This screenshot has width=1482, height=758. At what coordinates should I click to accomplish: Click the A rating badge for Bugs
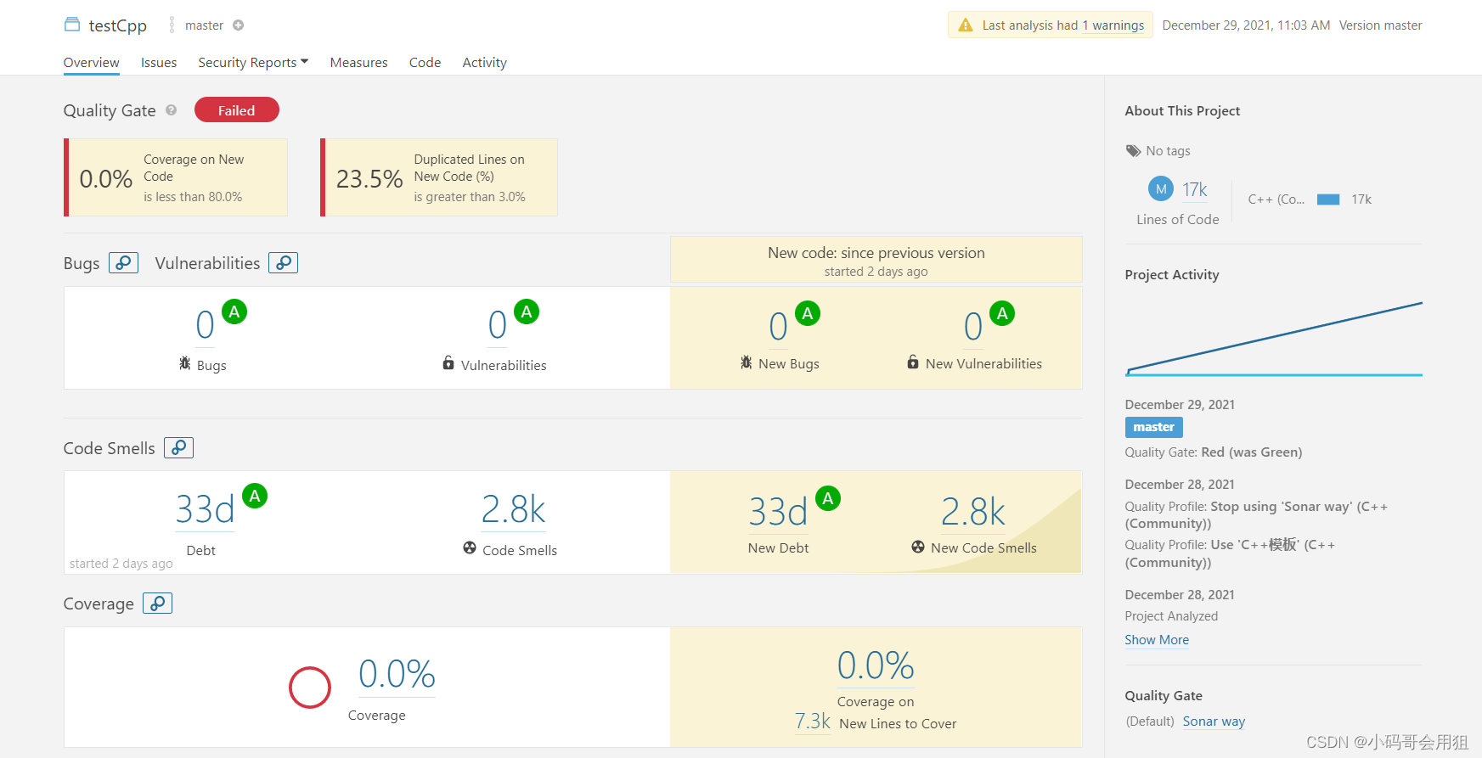234,312
